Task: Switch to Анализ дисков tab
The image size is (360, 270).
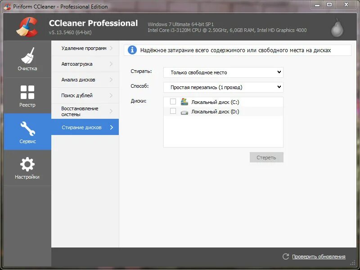Action: click(85, 80)
